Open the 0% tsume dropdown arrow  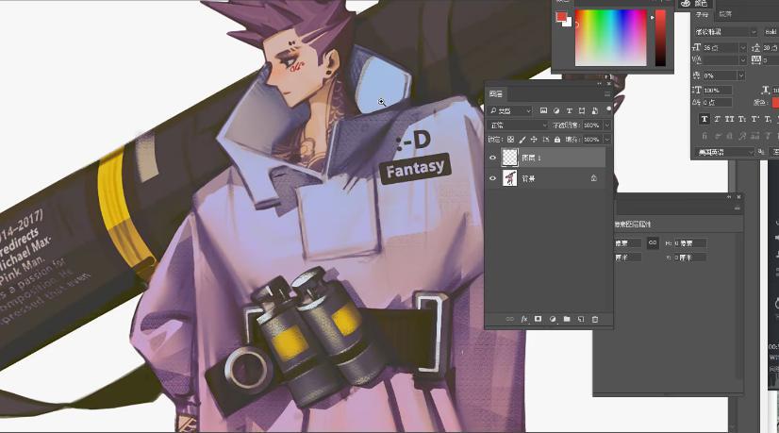740,75
